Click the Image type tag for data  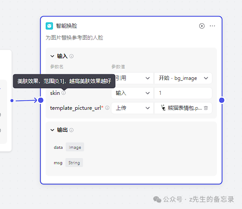click(x=75, y=147)
